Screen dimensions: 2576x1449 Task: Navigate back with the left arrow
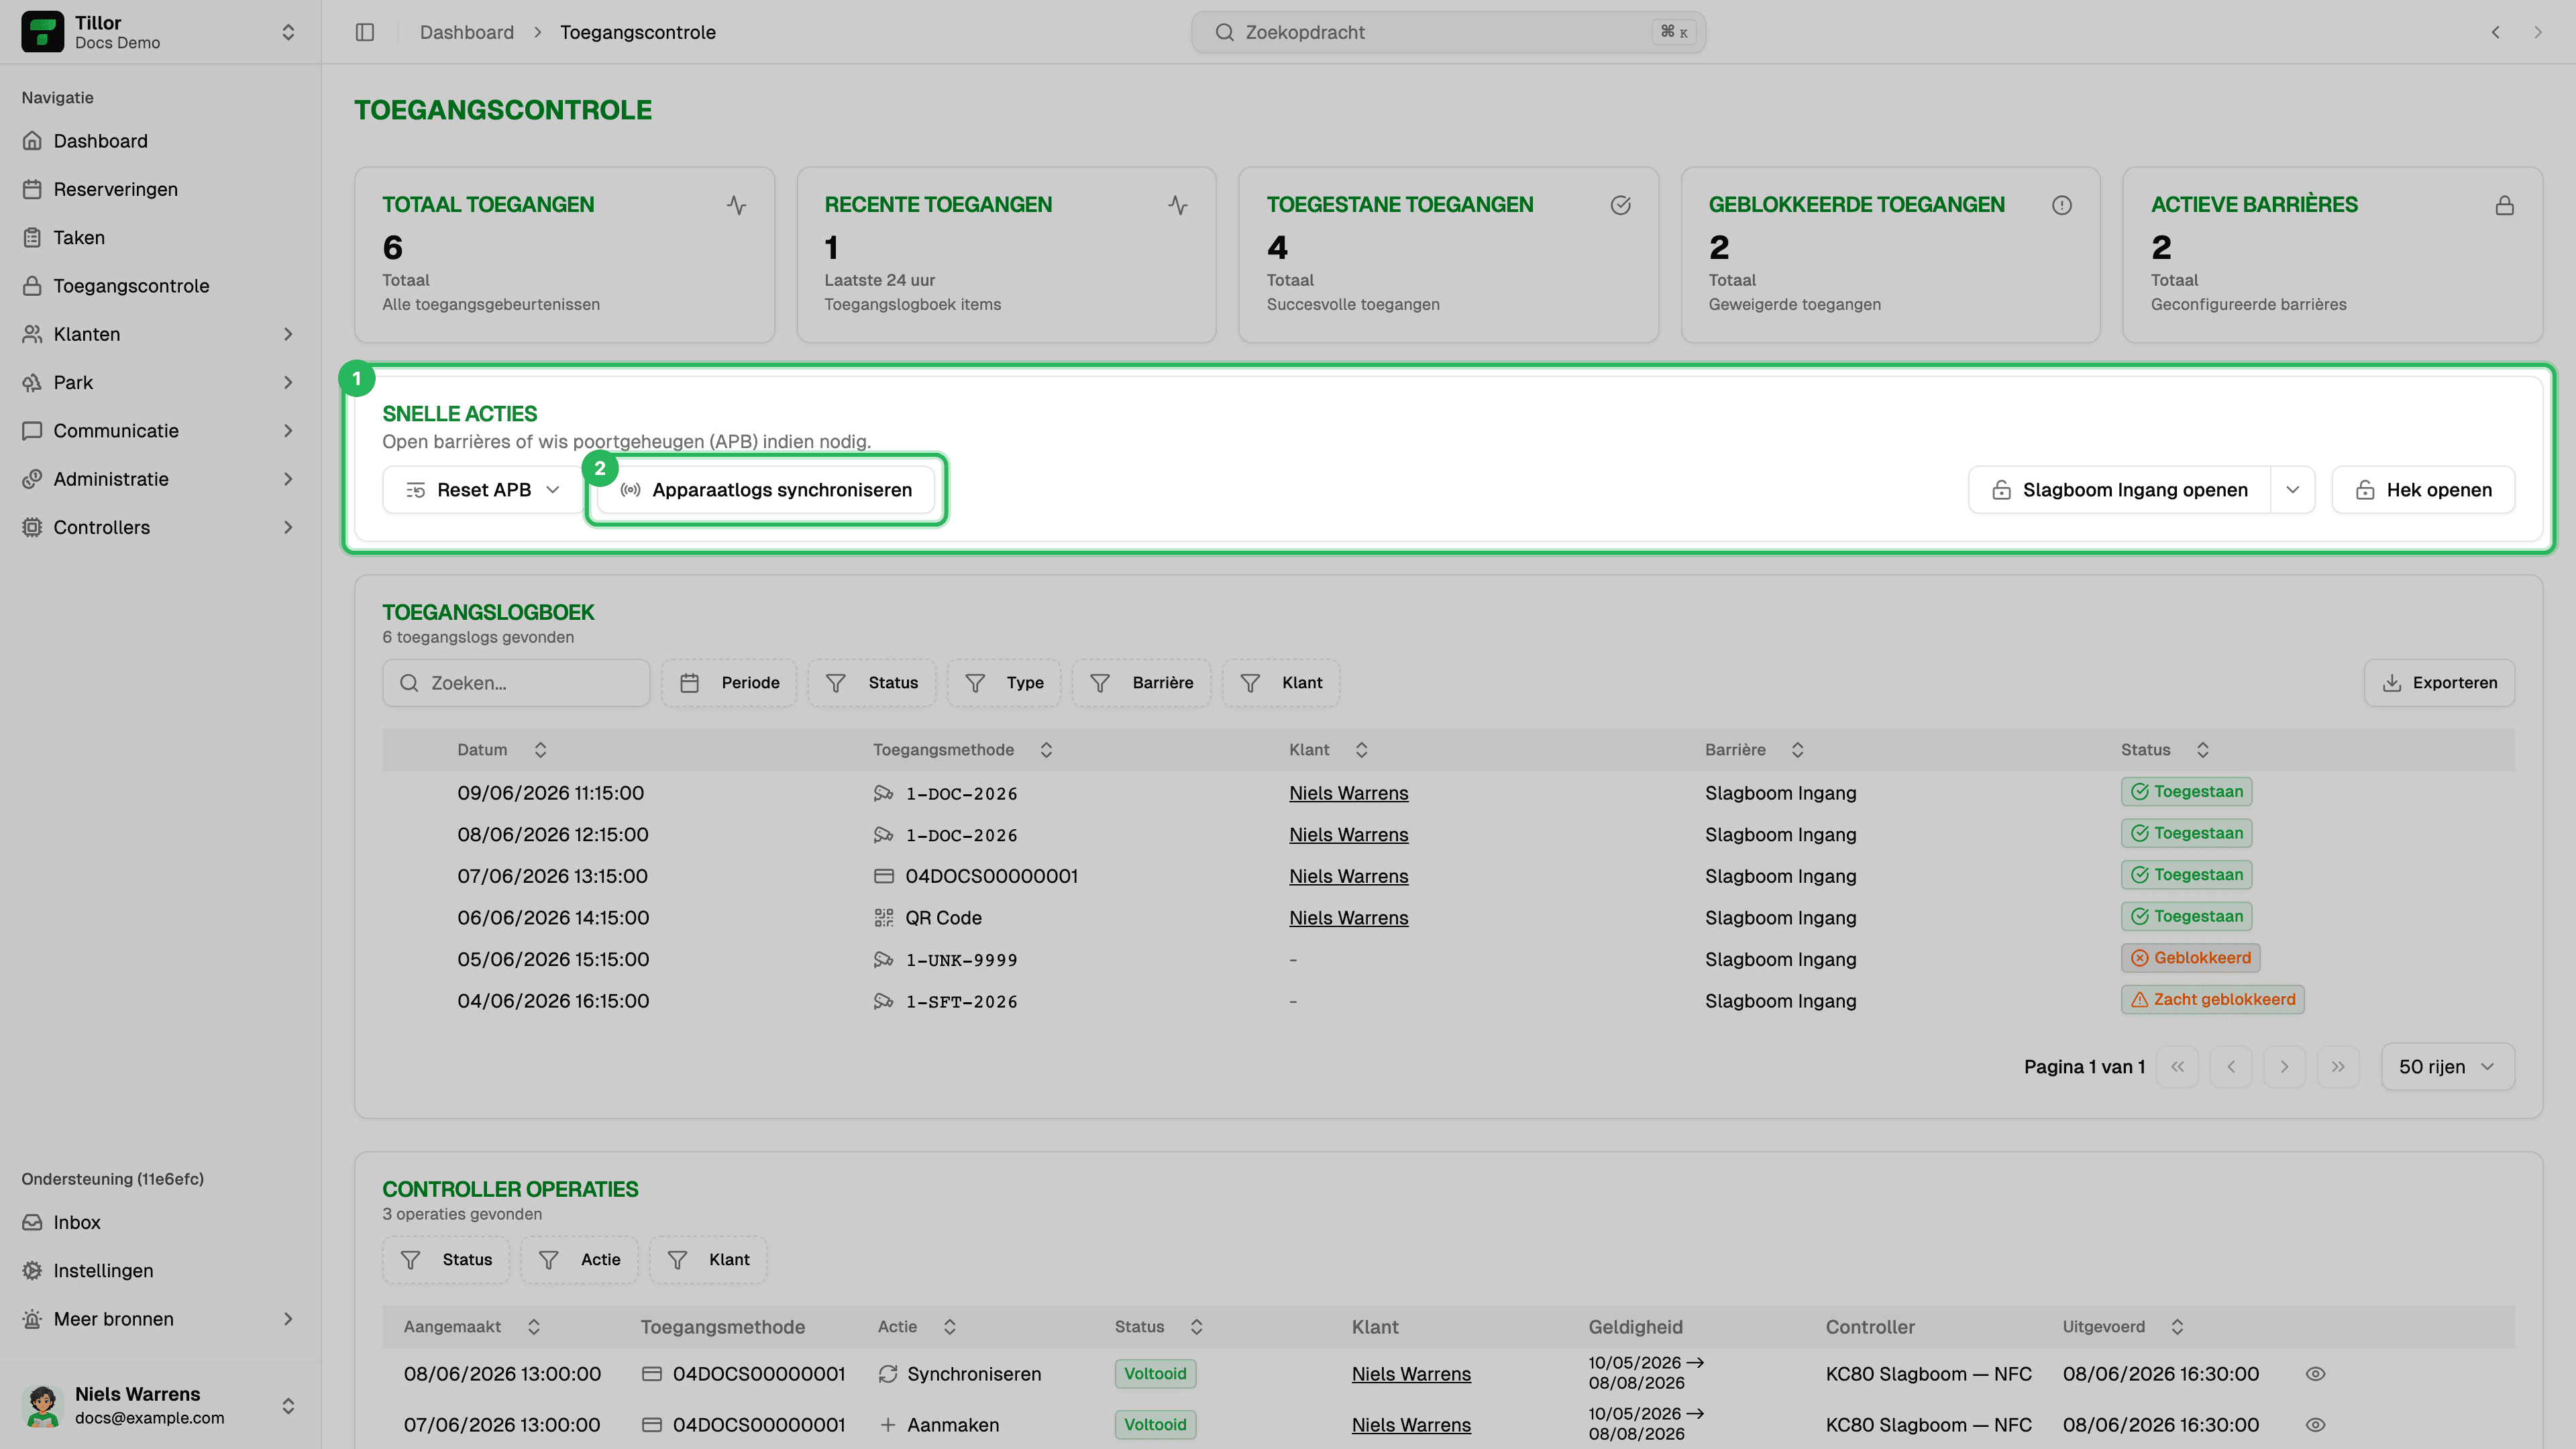(2496, 32)
